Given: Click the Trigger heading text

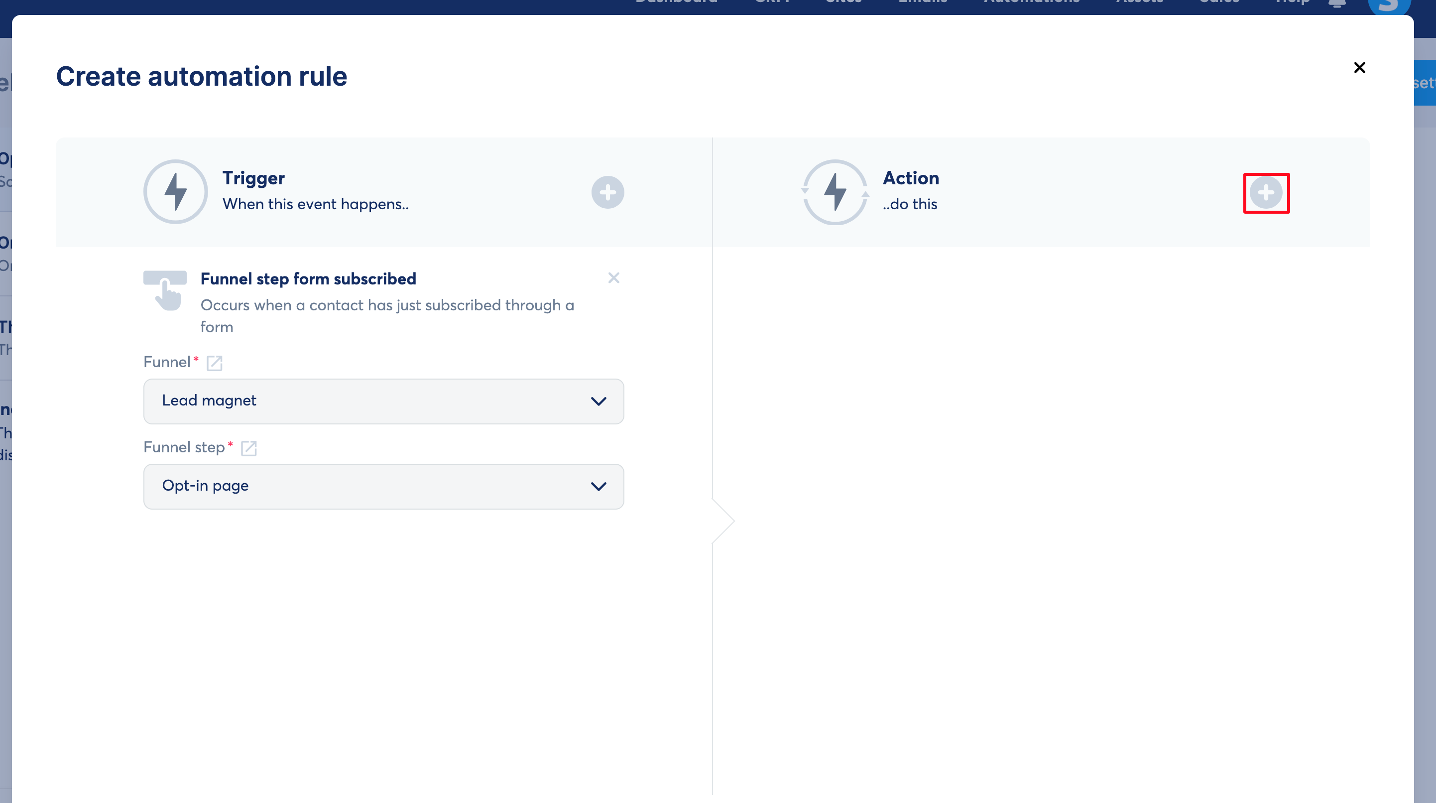Looking at the screenshot, I should (253, 178).
